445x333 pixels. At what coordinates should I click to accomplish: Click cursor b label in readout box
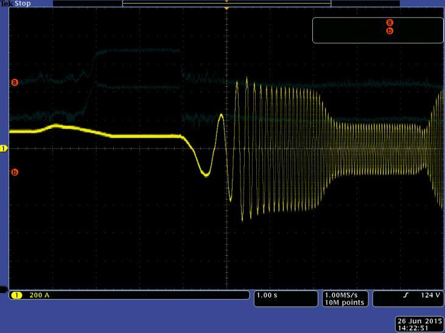[390, 30]
